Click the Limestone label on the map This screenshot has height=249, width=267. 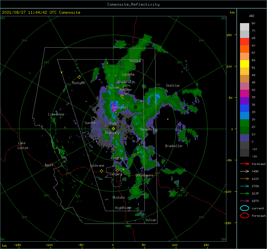(56, 114)
